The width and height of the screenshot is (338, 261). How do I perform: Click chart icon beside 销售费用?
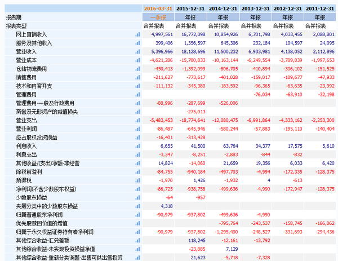pos(137,77)
